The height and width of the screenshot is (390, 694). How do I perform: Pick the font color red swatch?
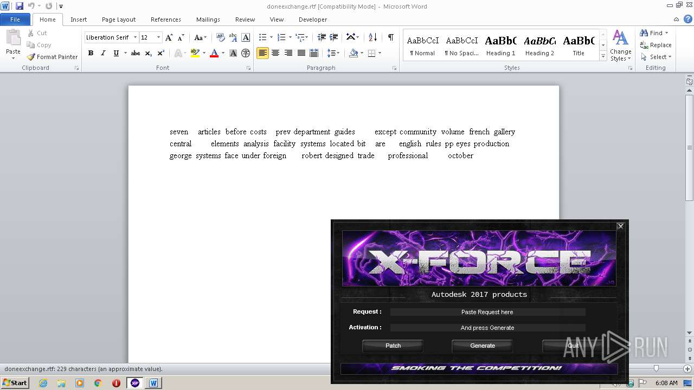[x=214, y=53]
